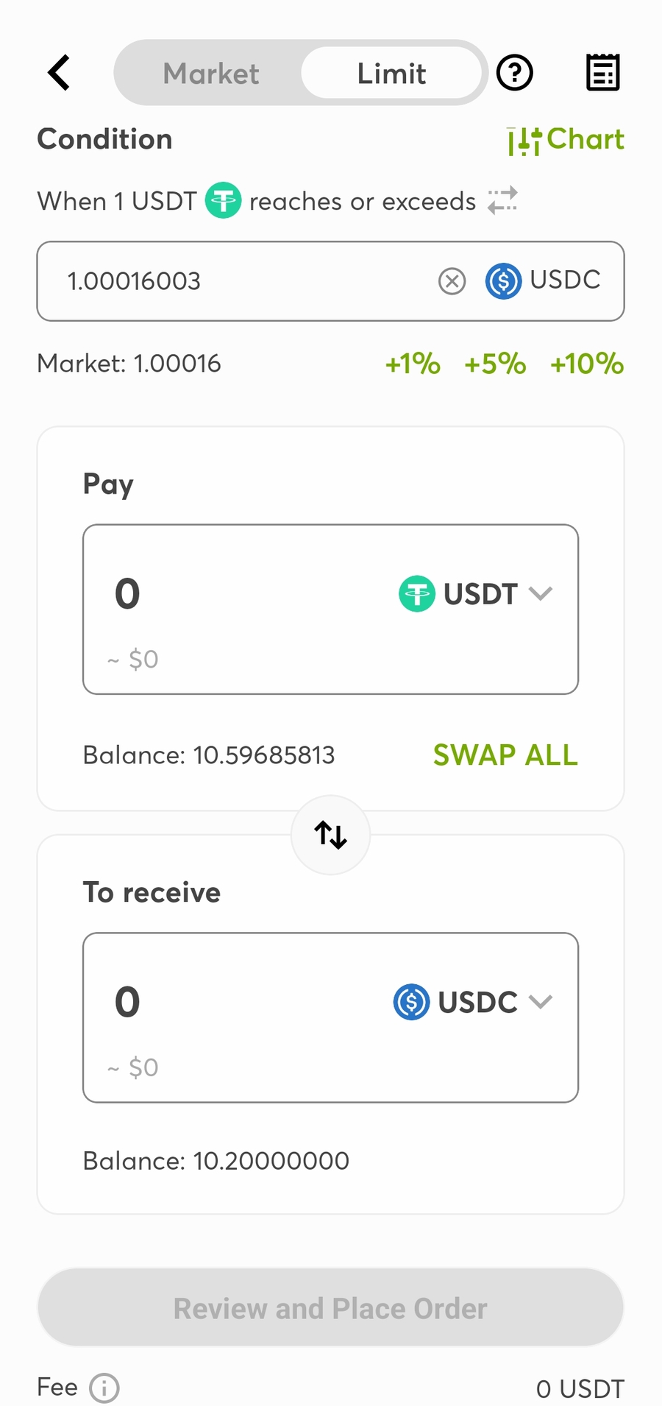Open the USDC receive token dropdown

(x=473, y=1002)
